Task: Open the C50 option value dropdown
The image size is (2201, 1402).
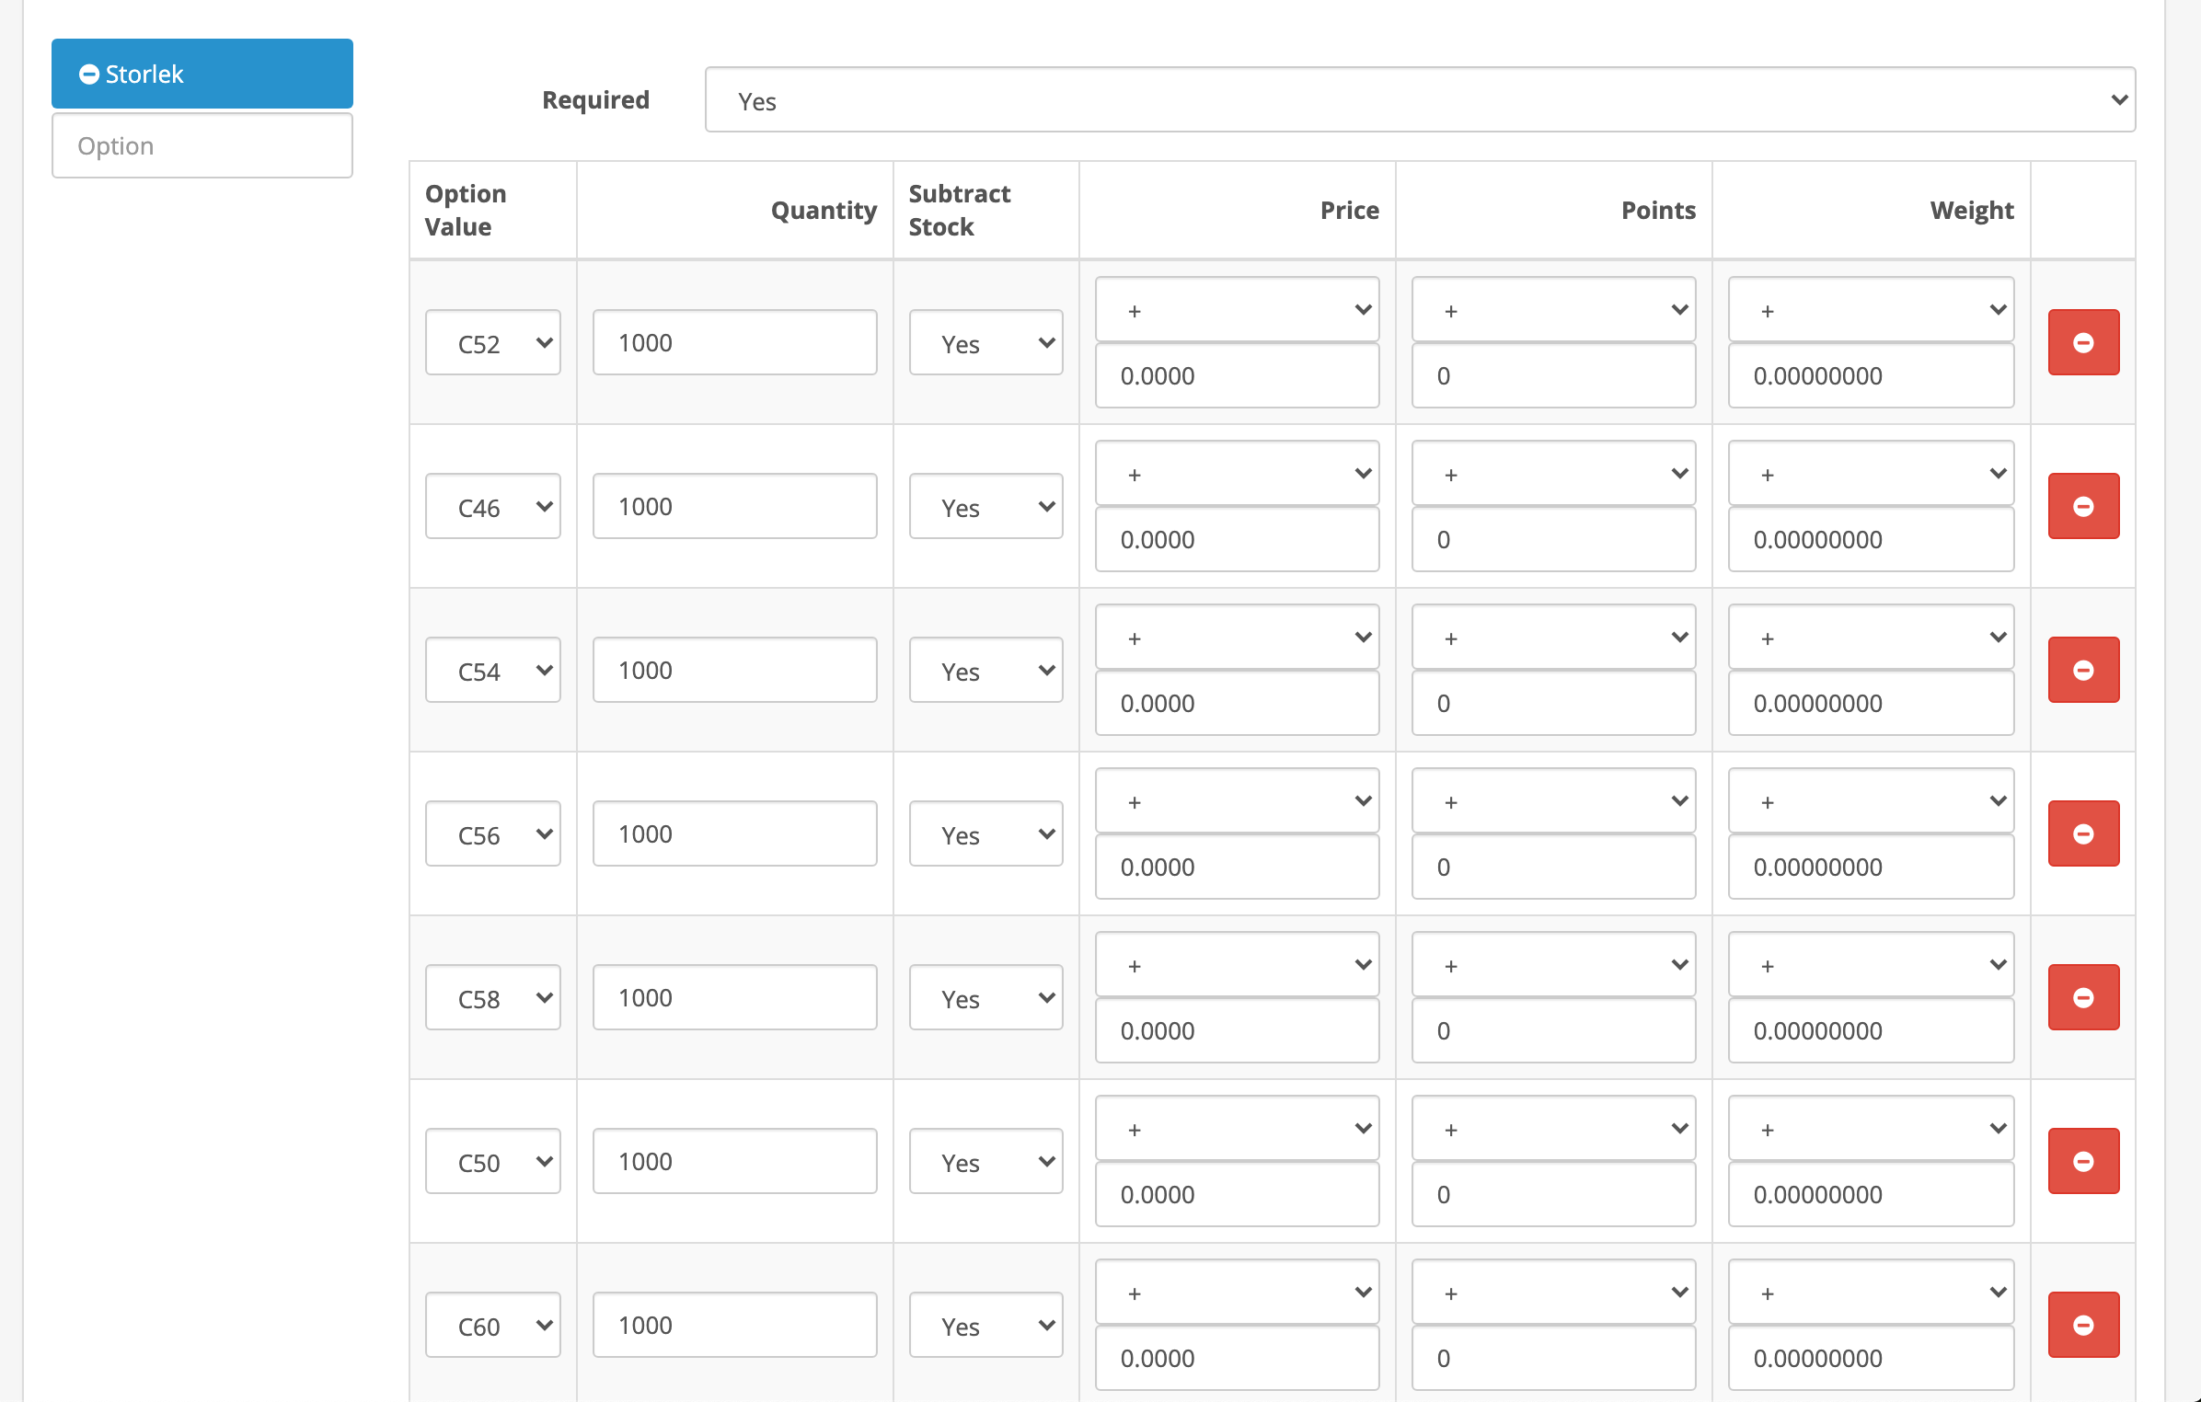Action: click(x=493, y=1161)
